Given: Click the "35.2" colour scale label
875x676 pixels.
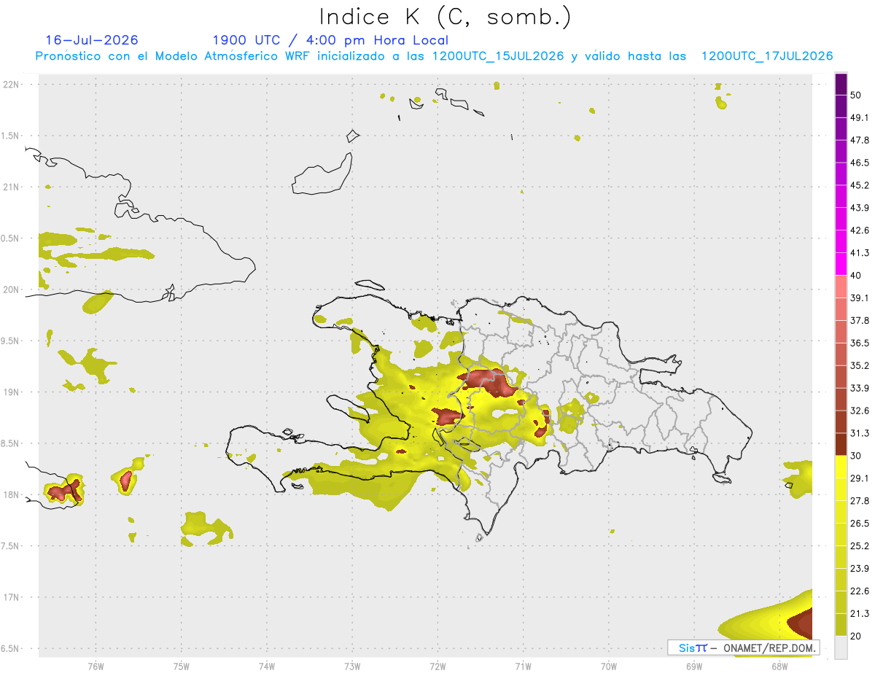Looking at the screenshot, I should [860, 365].
